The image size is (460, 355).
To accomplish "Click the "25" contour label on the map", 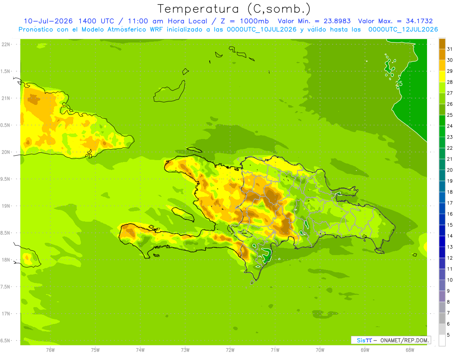I will (x=399, y=83).
